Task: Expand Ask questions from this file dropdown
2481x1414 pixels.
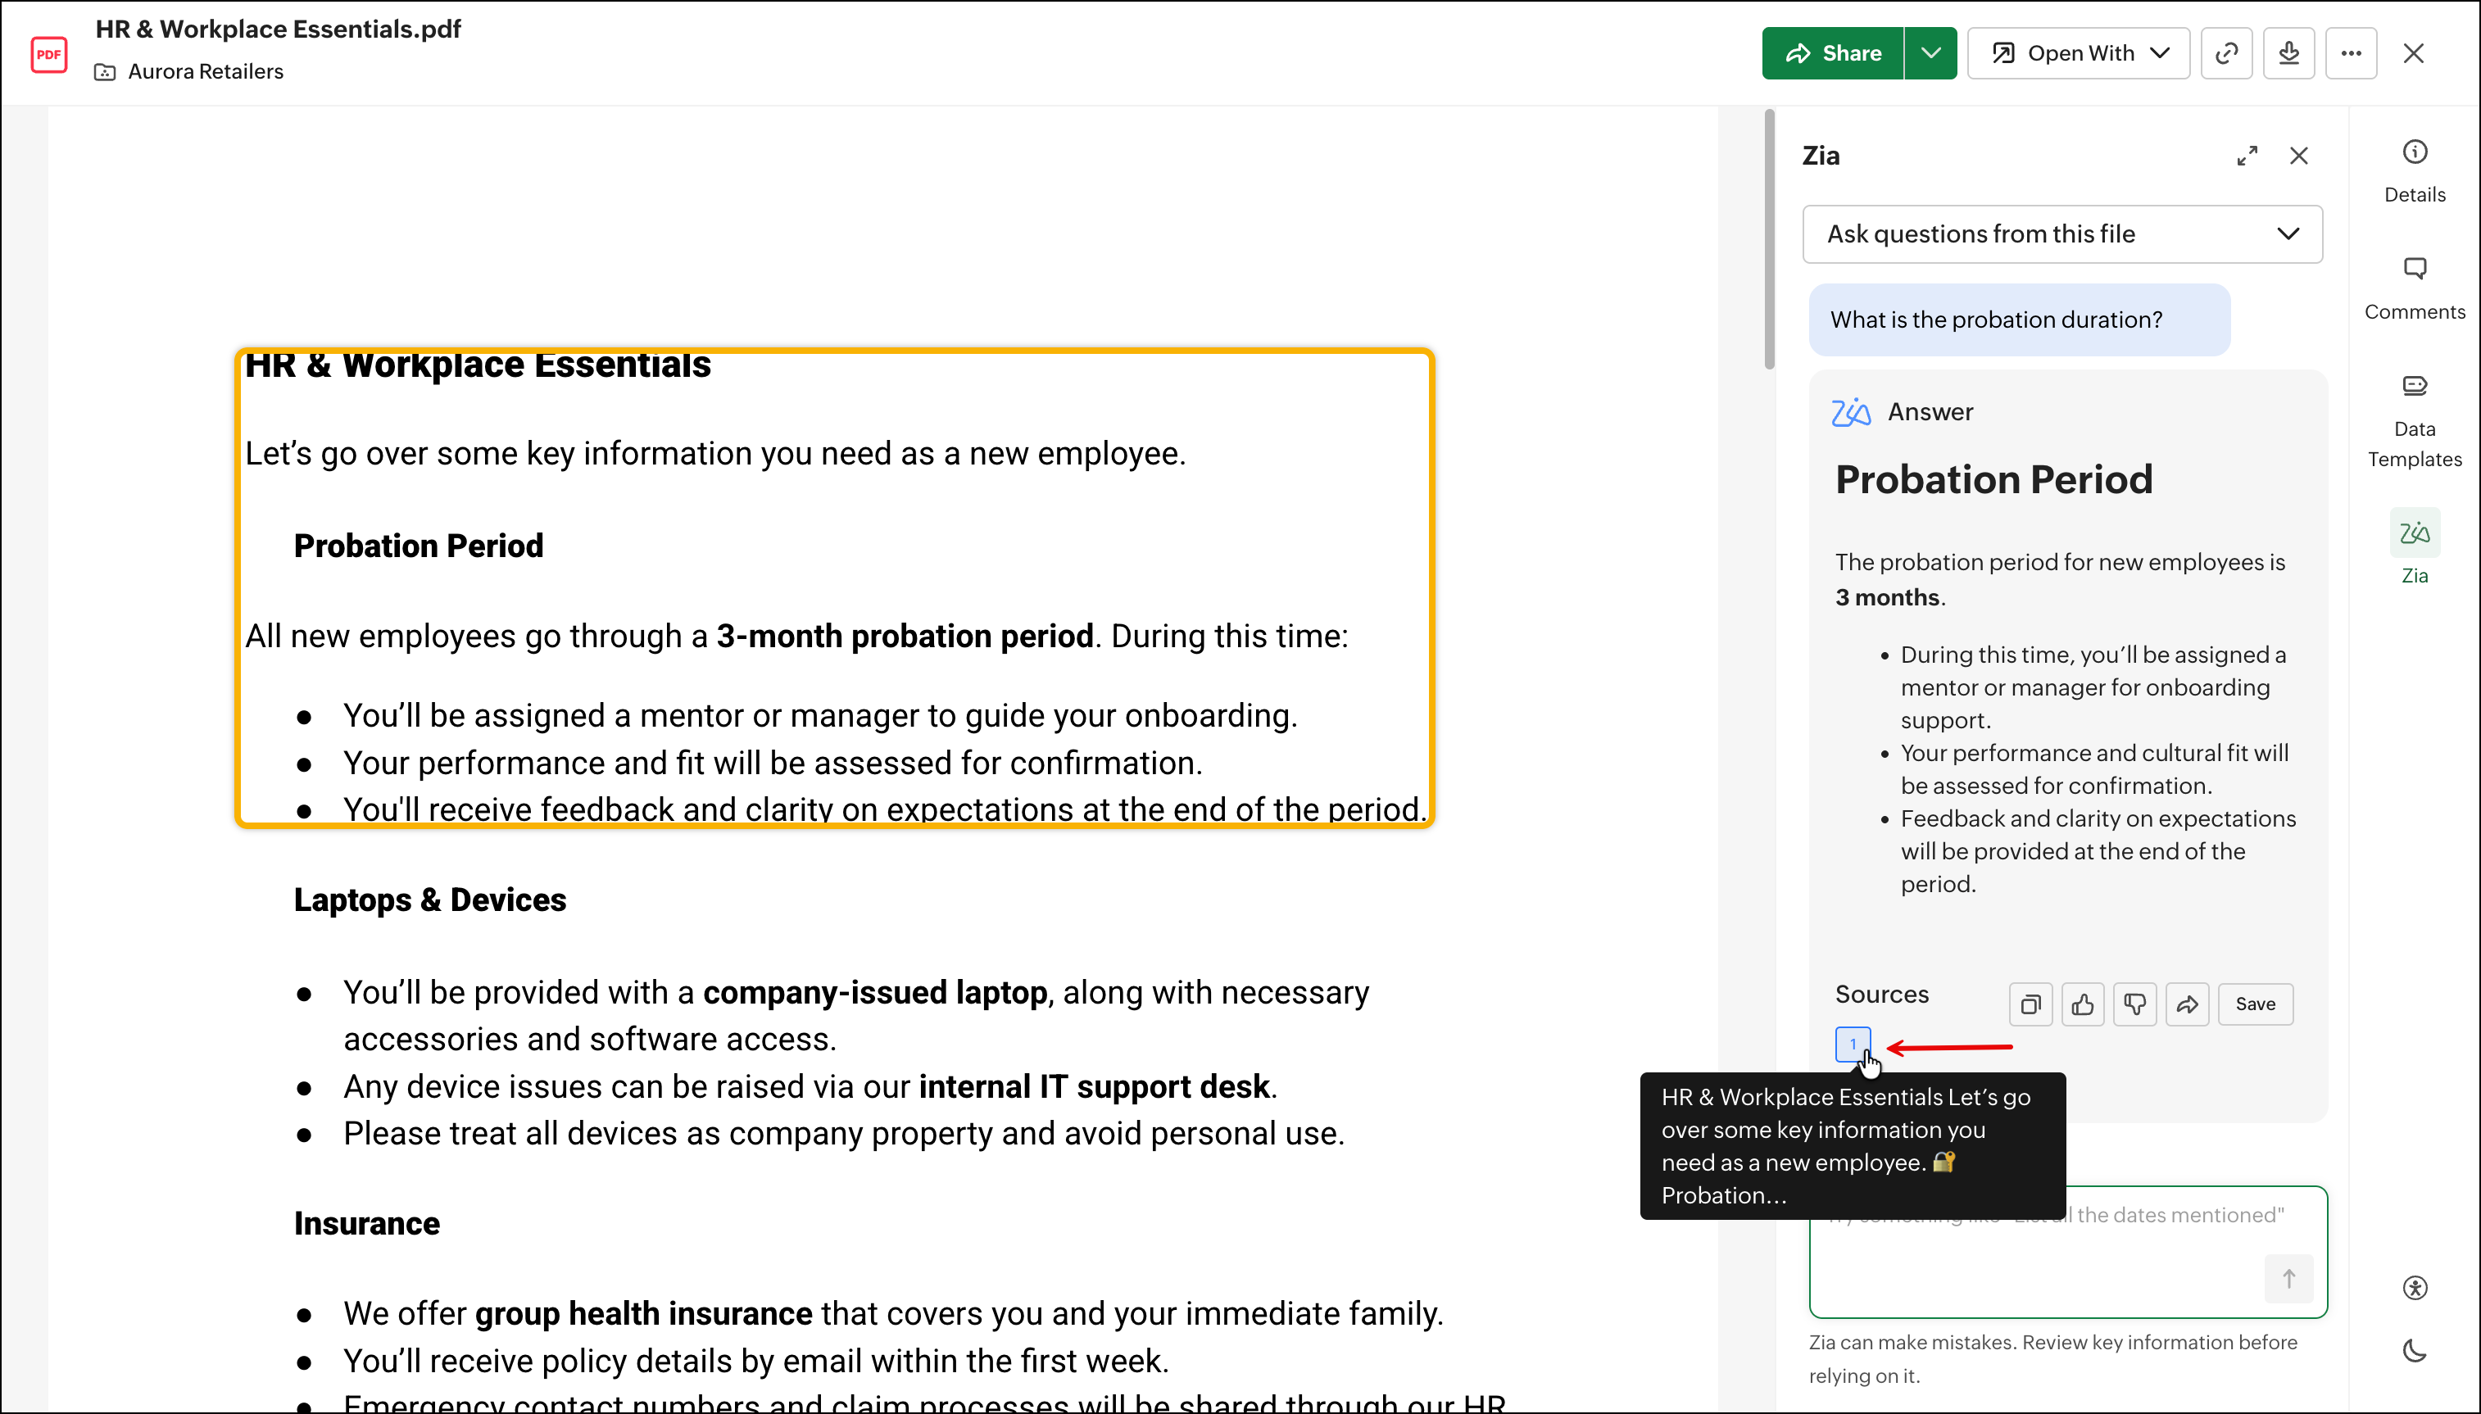Action: tap(2062, 234)
